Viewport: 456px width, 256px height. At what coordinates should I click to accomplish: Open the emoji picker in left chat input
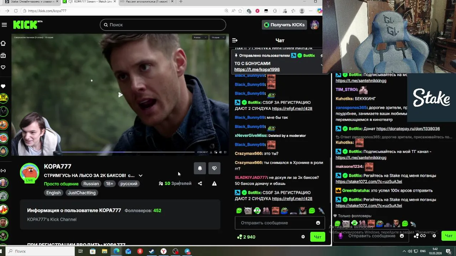point(318,223)
